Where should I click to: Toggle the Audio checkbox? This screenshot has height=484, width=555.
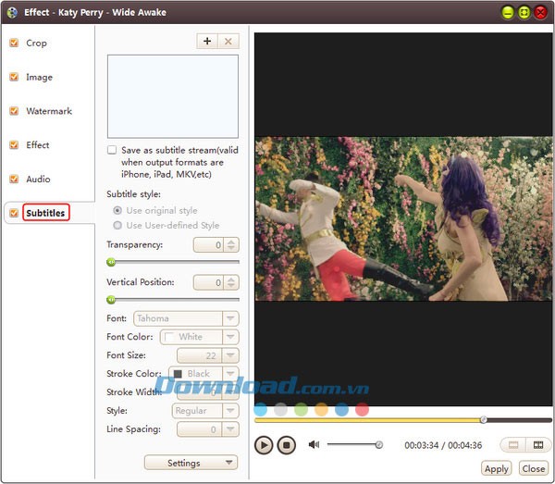14,179
